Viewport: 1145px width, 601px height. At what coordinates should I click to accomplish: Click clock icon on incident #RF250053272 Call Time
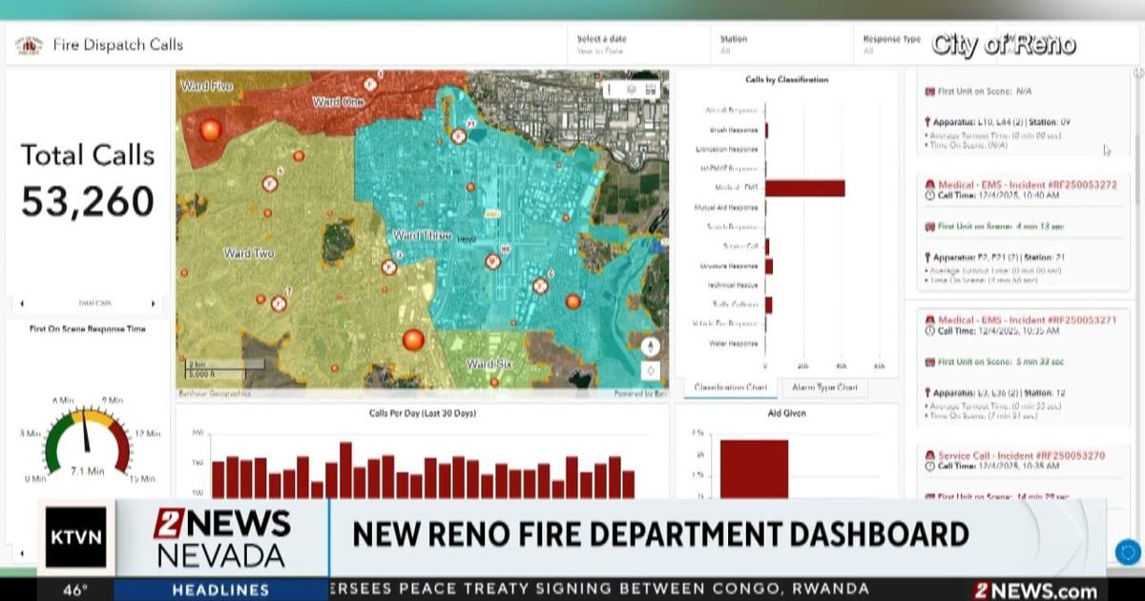[x=930, y=196]
